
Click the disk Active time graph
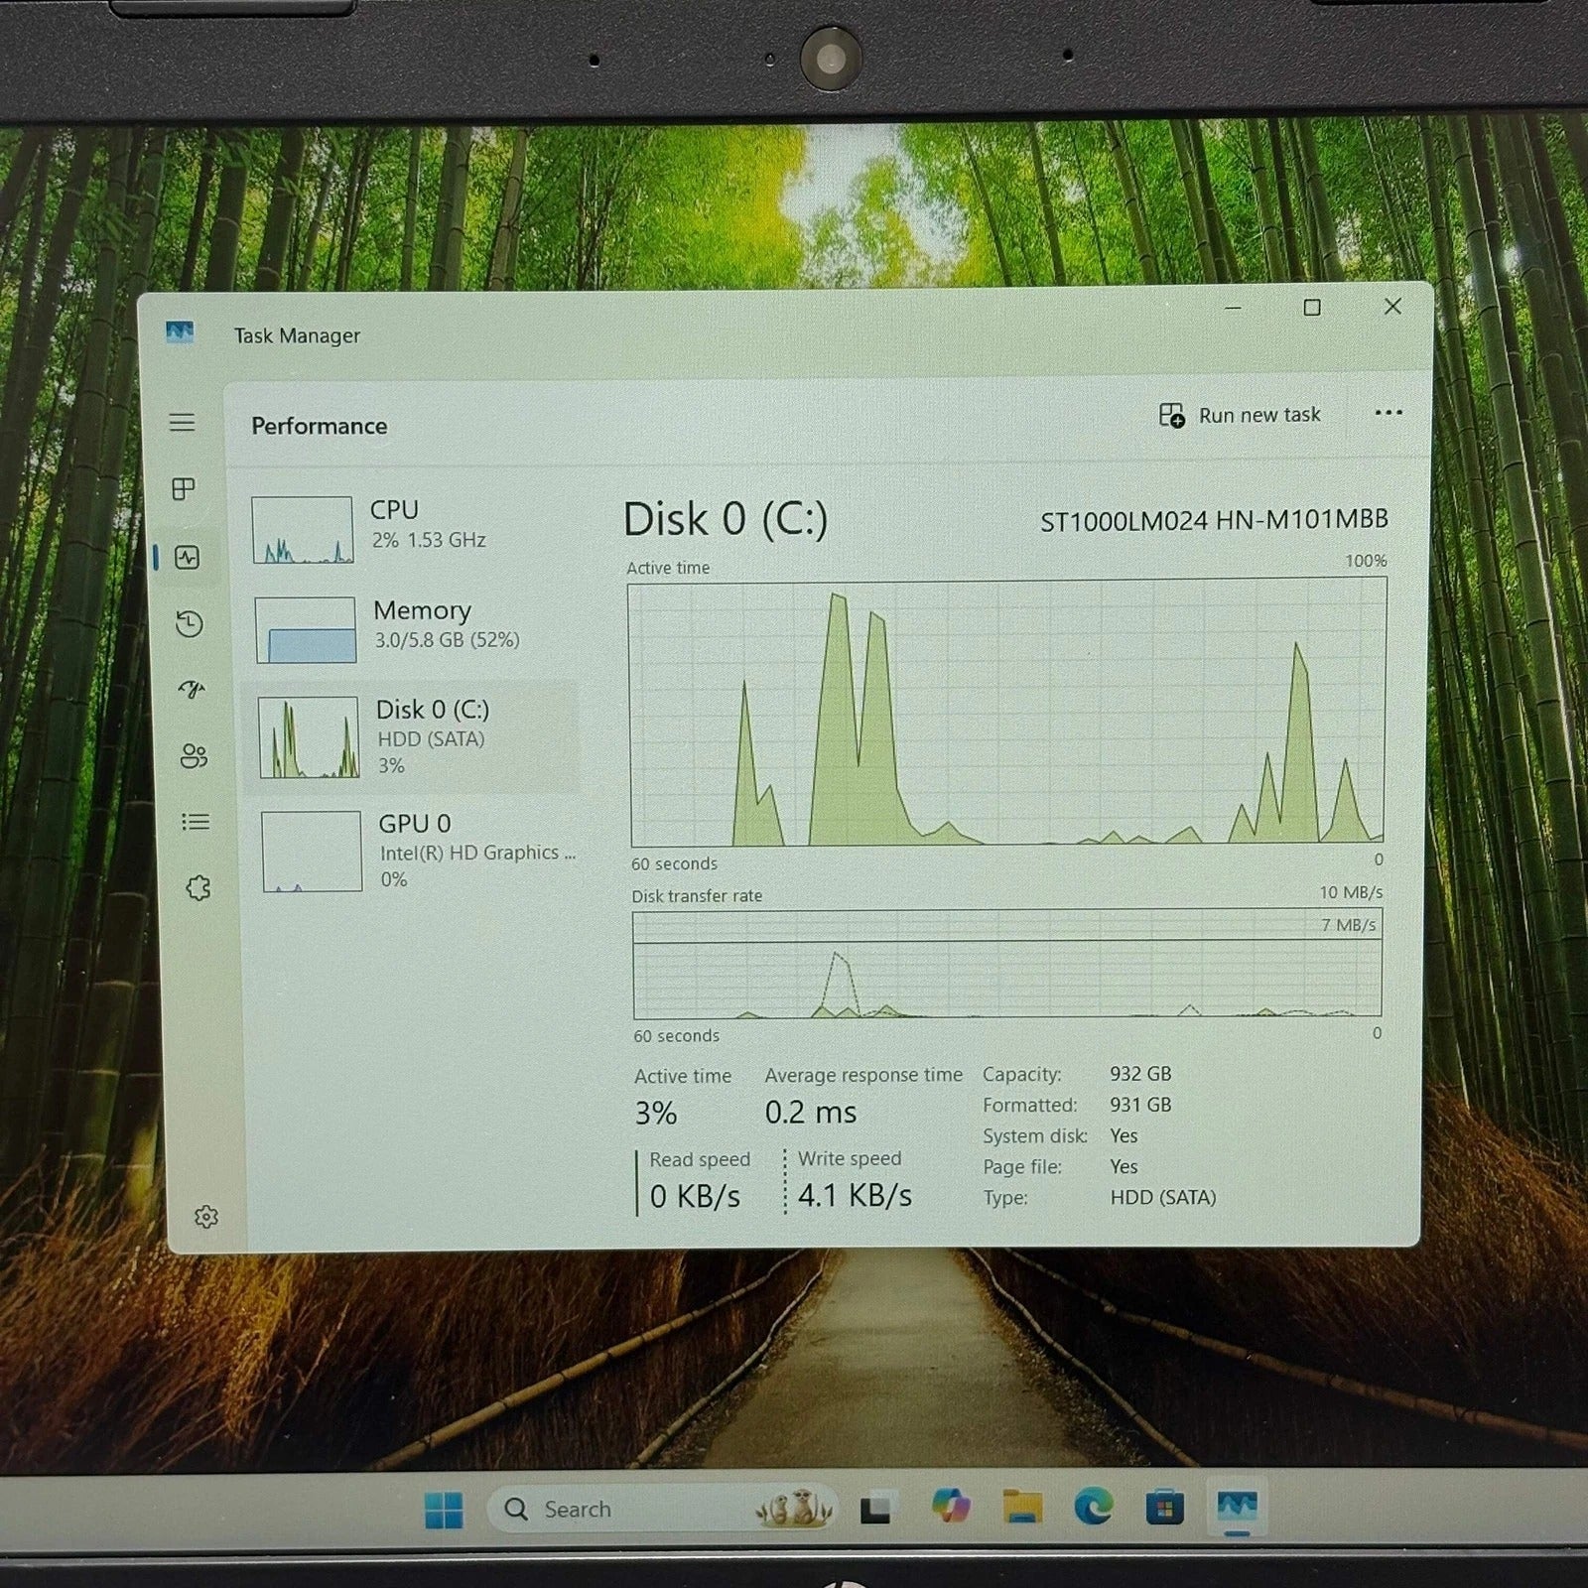(1006, 713)
